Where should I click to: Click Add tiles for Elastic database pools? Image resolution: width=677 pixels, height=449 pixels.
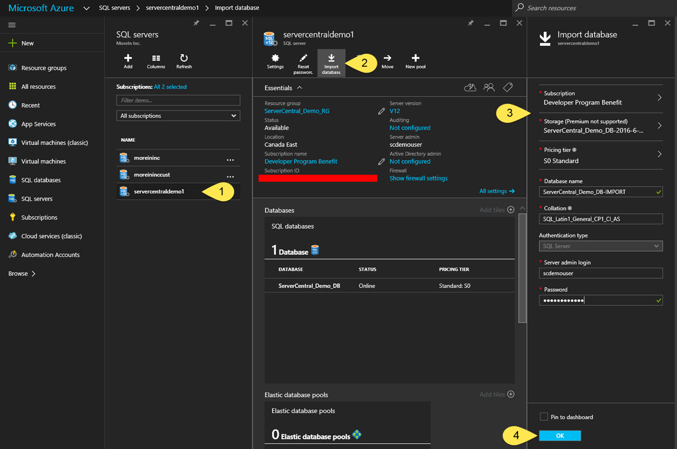coord(497,394)
